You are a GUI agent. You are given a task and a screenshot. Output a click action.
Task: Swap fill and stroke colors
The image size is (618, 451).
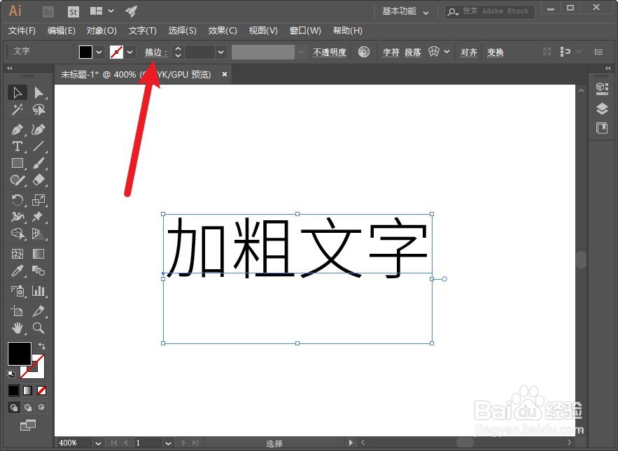coord(42,346)
